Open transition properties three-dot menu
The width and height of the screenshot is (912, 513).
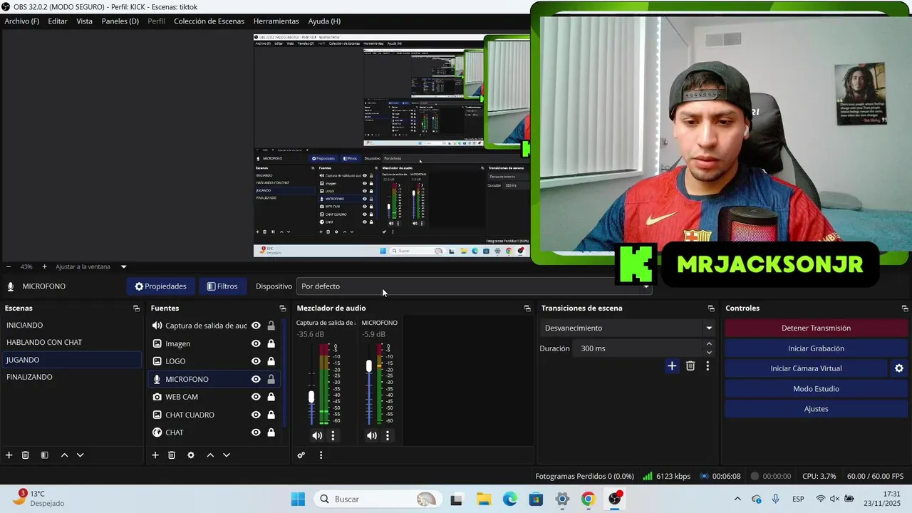[708, 366]
